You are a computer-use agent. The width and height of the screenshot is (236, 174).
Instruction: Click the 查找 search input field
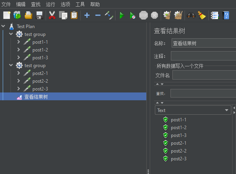[203, 93]
